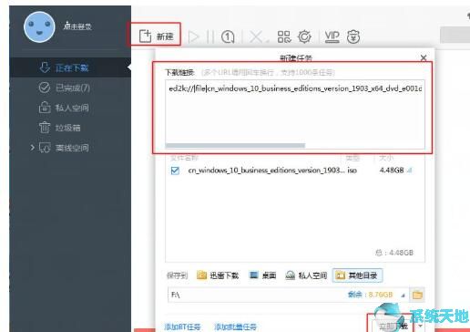Open settings via the gear icon
This screenshot has width=470, height=332.
click(x=304, y=36)
